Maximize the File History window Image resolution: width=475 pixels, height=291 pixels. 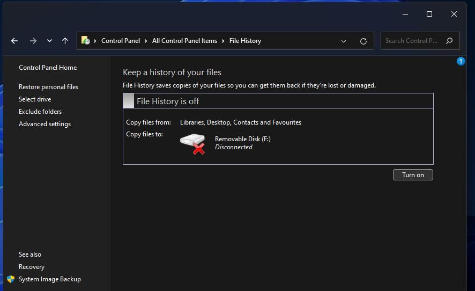pos(429,14)
